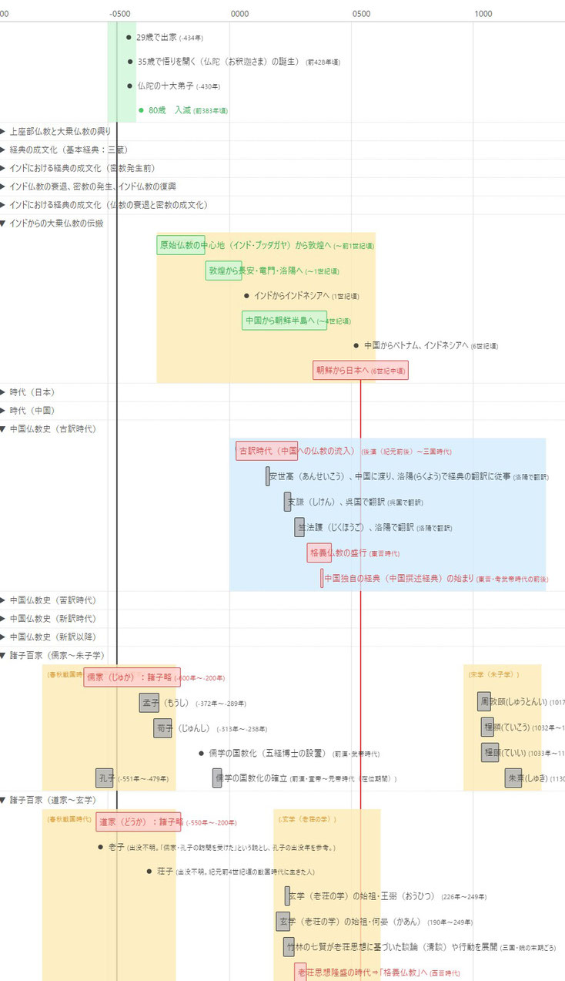Select the 80歳 入滅 event
The height and width of the screenshot is (981, 565).
[x=141, y=110]
